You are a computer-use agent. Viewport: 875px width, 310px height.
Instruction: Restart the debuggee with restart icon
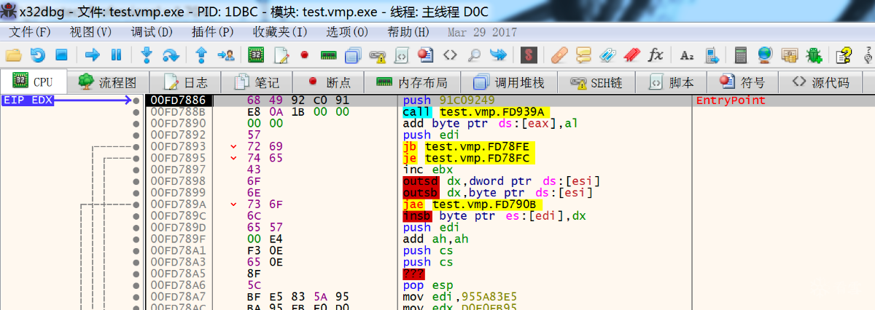37,55
